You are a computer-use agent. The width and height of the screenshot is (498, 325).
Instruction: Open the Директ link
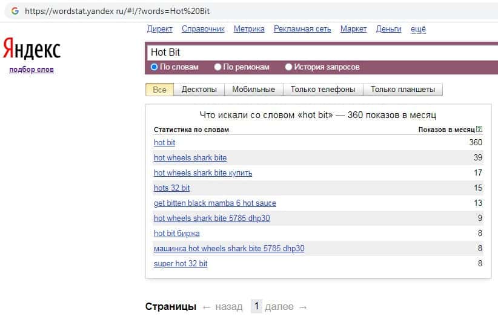click(159, 28)
